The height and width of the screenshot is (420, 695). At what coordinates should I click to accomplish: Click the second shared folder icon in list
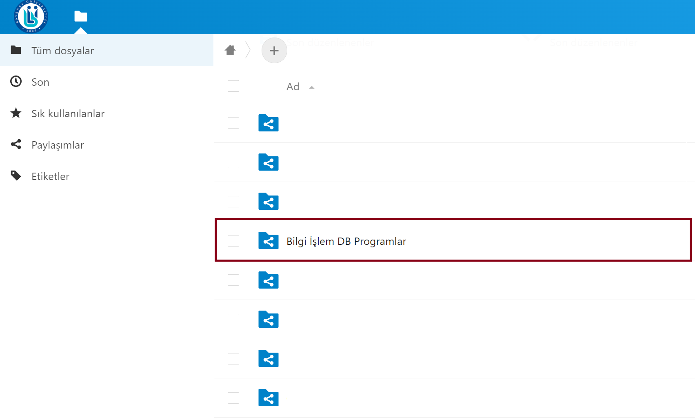coord(268,162)
